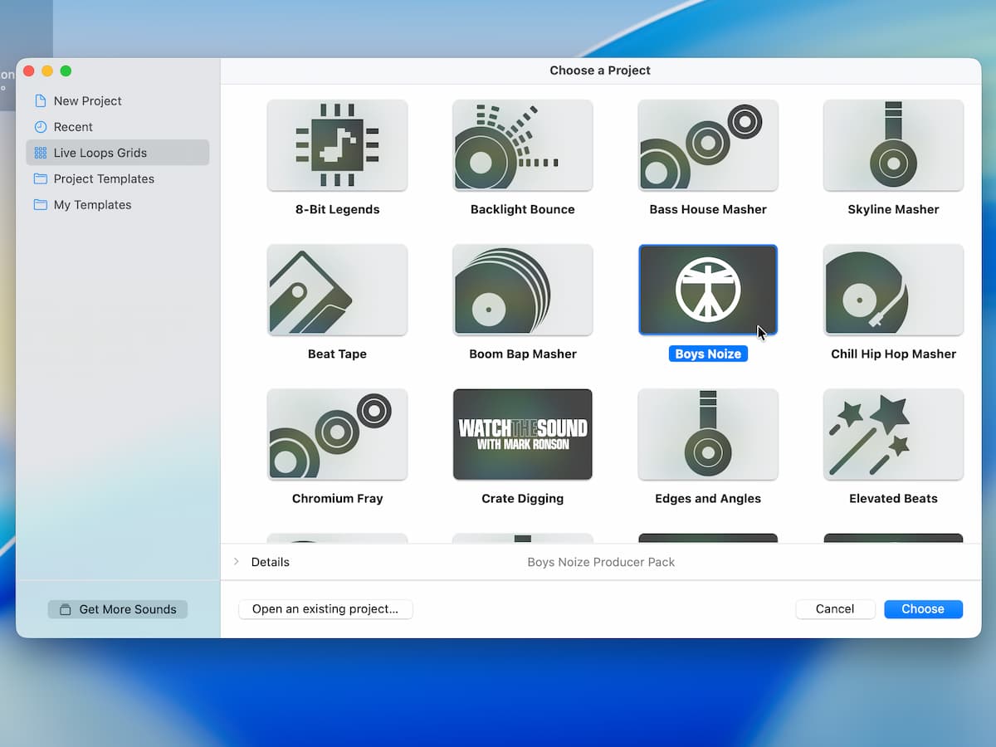
Task: Choose the Bass House Masher thumbnail
Action: [708, 145]
